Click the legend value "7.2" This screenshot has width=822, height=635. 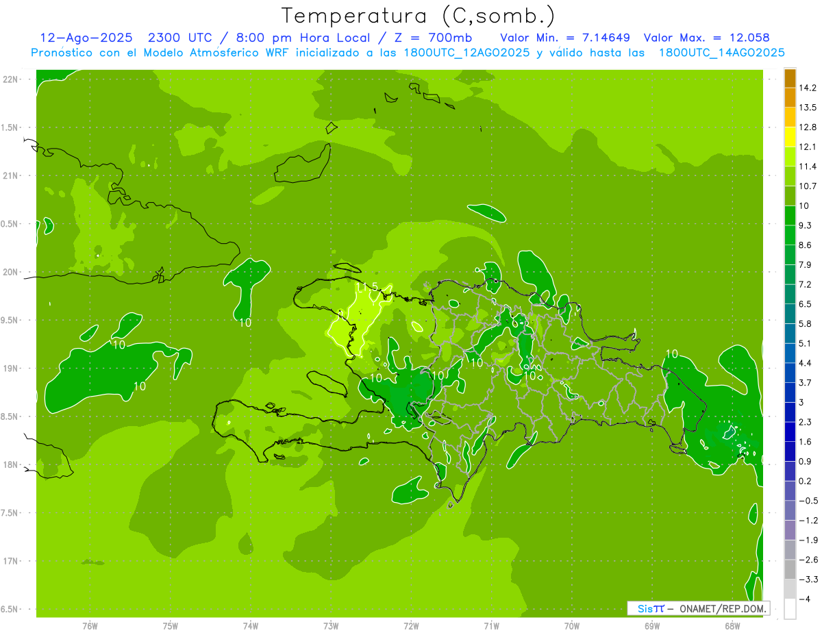pyautogui.click(x=806, y=284)
